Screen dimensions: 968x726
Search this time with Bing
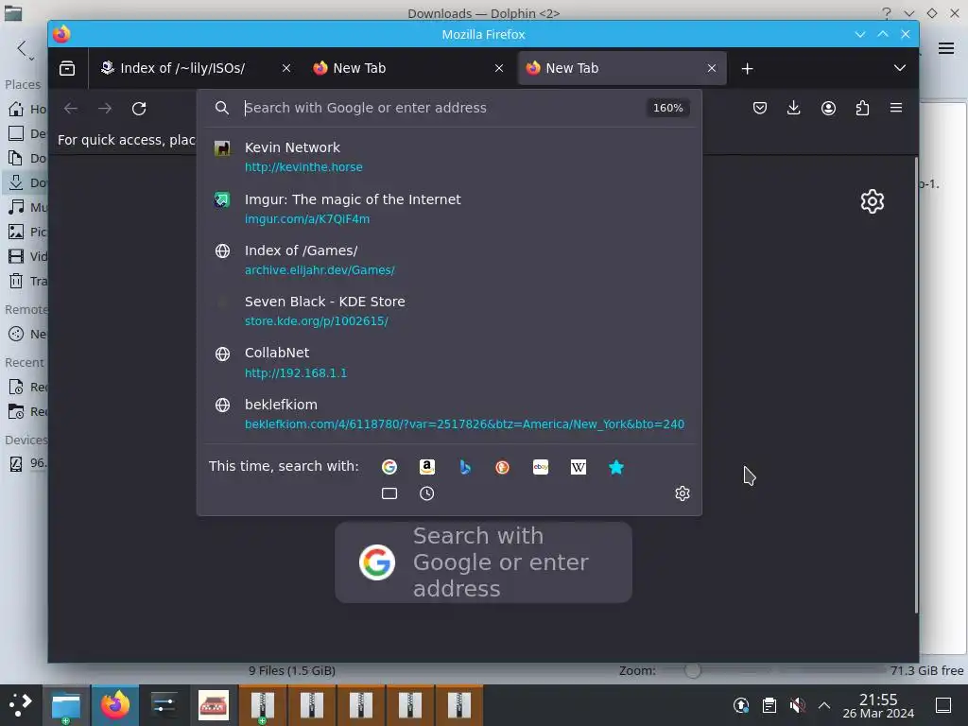click(465, 467)
